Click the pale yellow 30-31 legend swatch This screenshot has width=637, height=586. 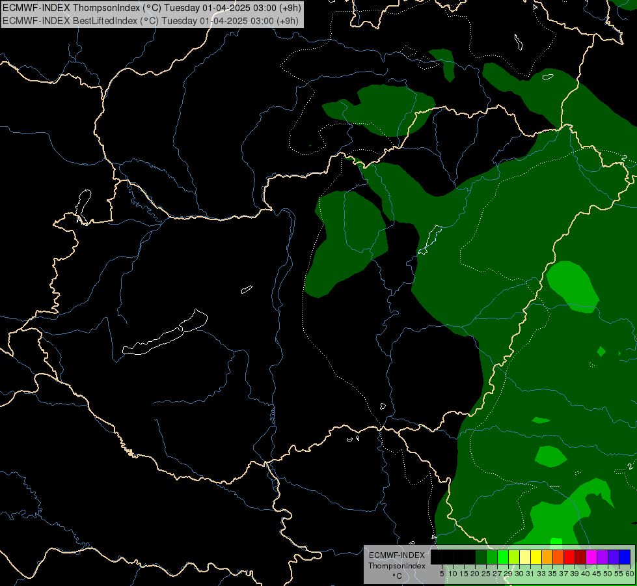point(525,557)
